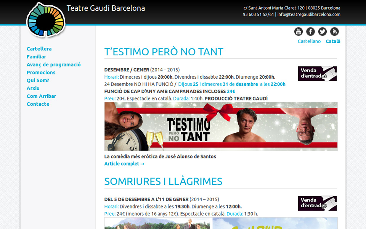366x229 pixels.
Task: Click the Teatre Gaudí colorful logo
Action: [46, 20]
